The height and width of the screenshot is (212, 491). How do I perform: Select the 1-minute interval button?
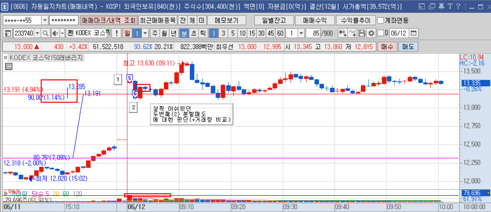click(x=214, y=33)
